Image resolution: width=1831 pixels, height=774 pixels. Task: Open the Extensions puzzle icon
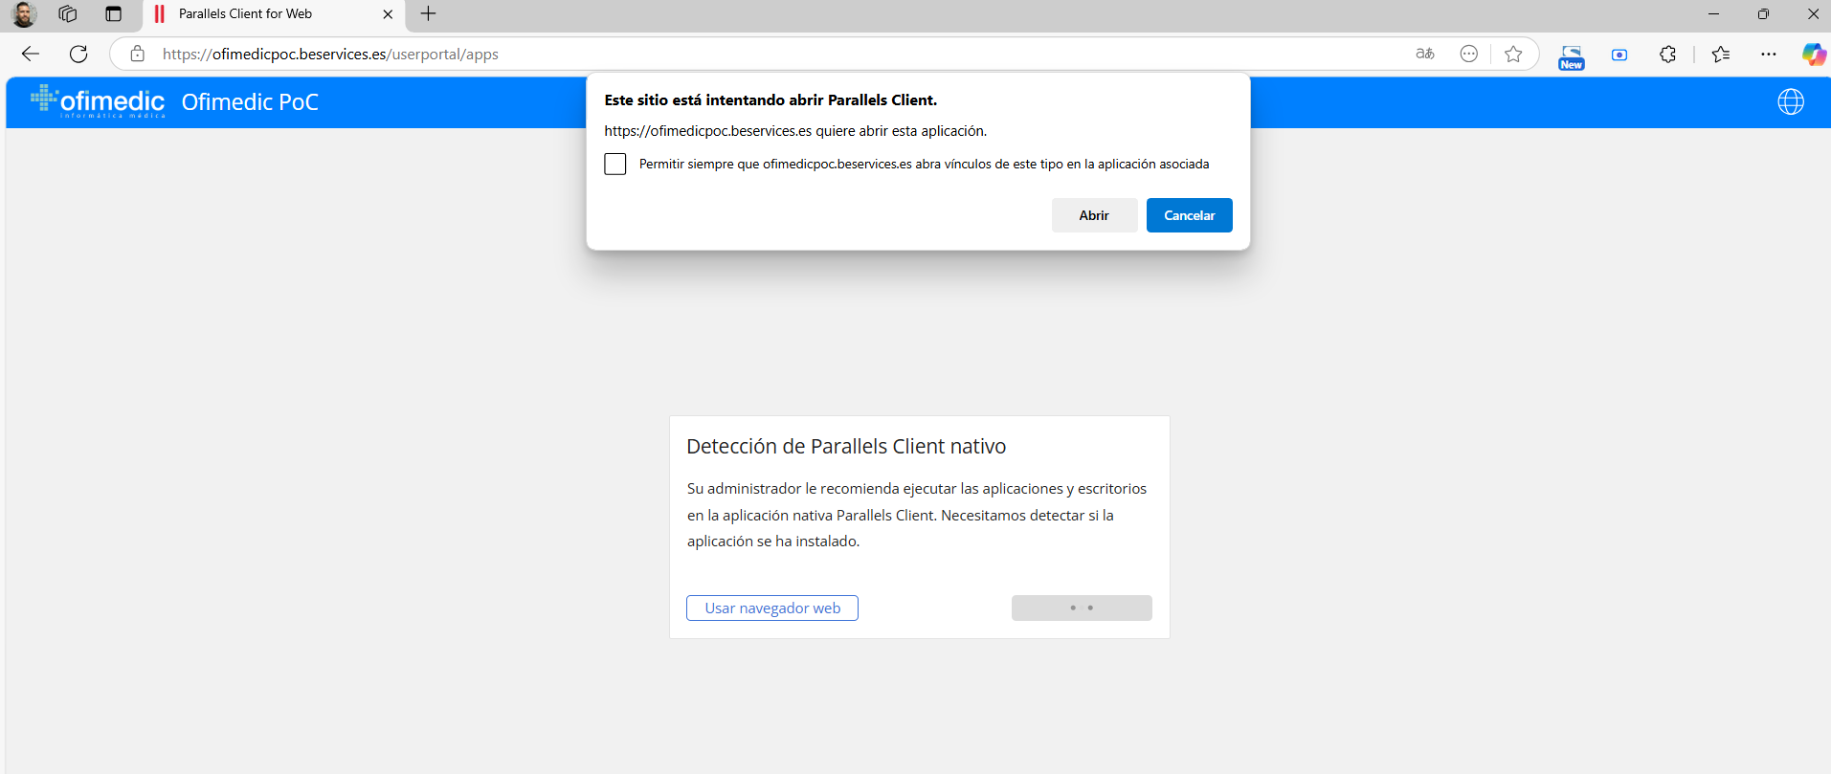1668,55
